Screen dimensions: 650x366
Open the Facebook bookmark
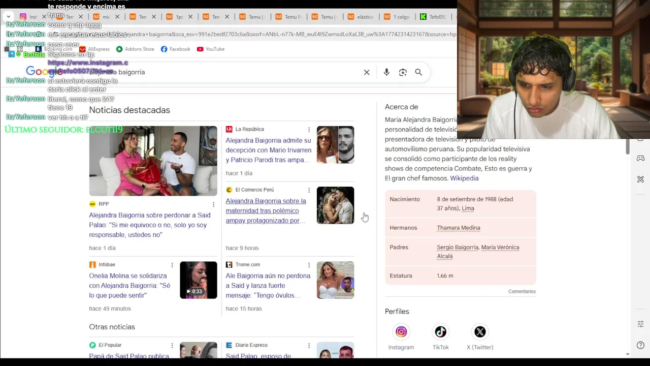[x=175, y=49]
